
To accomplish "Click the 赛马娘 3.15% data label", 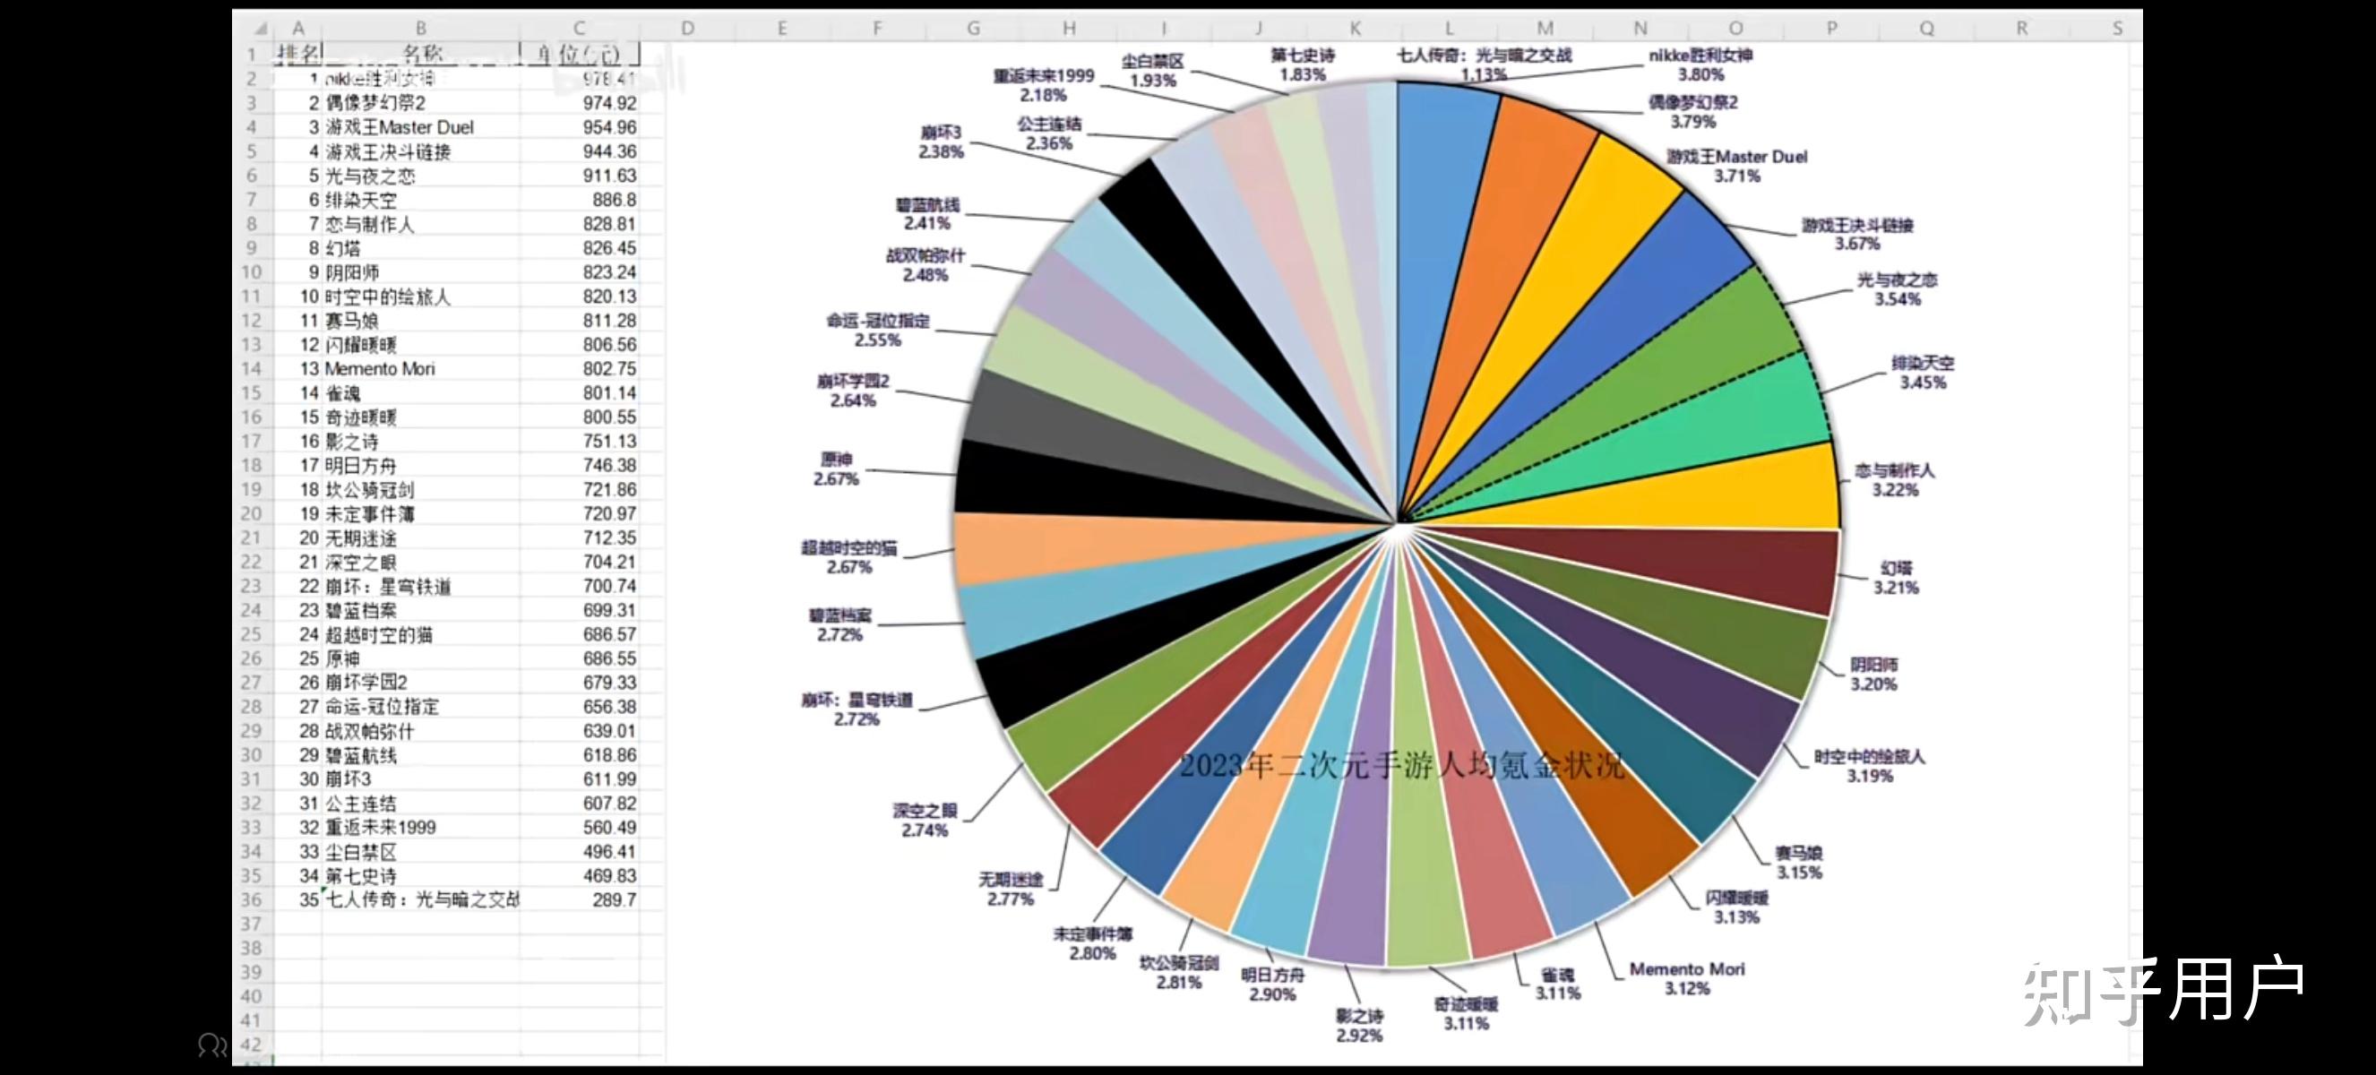I will tap(1799, 863).
